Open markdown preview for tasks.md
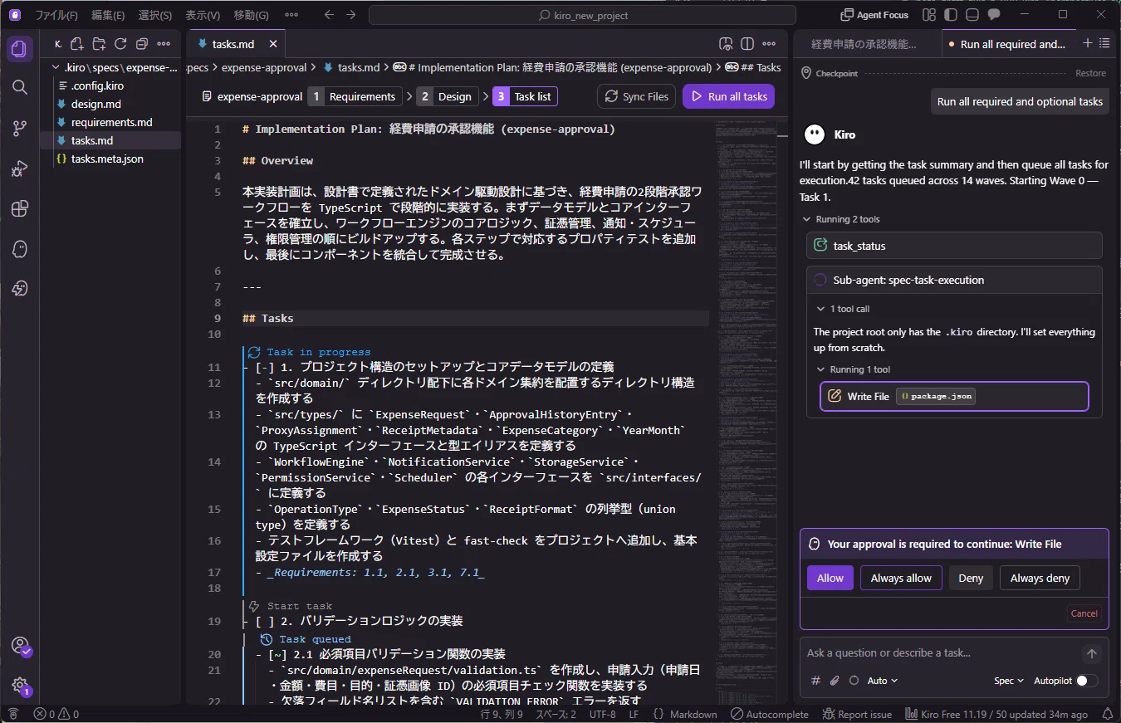This screenshot has height=723, width=1121. [x=726, y=44]
